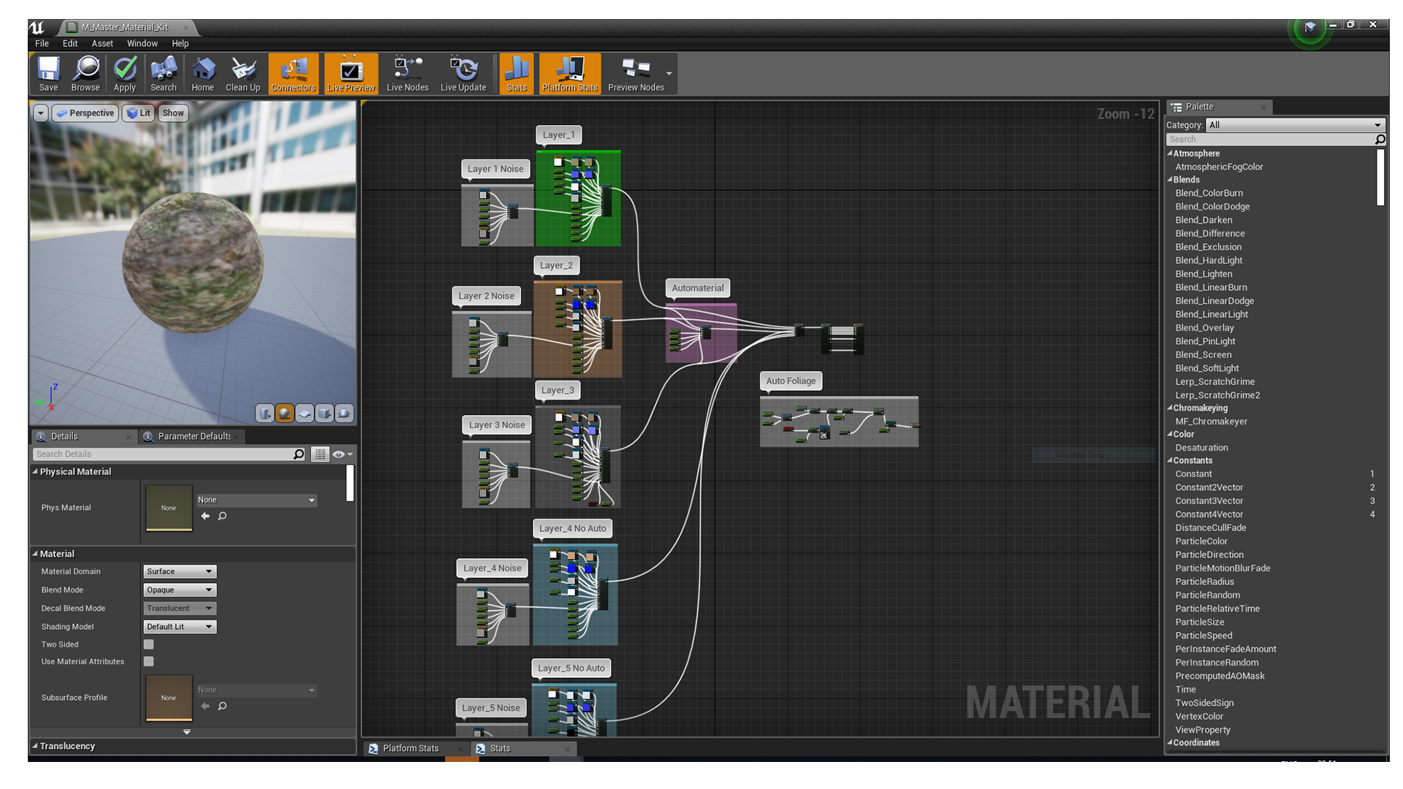Image resolution: width=1403 pixels, height=789 pixels.
Task: Select the custom mesh preview icon
Action: [x=344, y=413]
